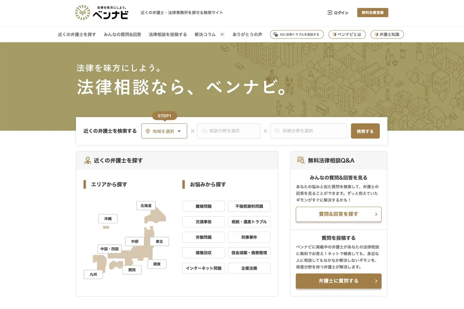Open the 詳細分野を選択 field
Viewport: 464px width, 309px height.
309,131
